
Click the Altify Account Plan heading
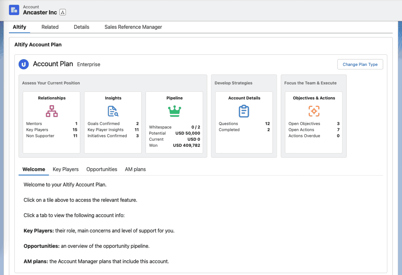click(x=38, y=45)
